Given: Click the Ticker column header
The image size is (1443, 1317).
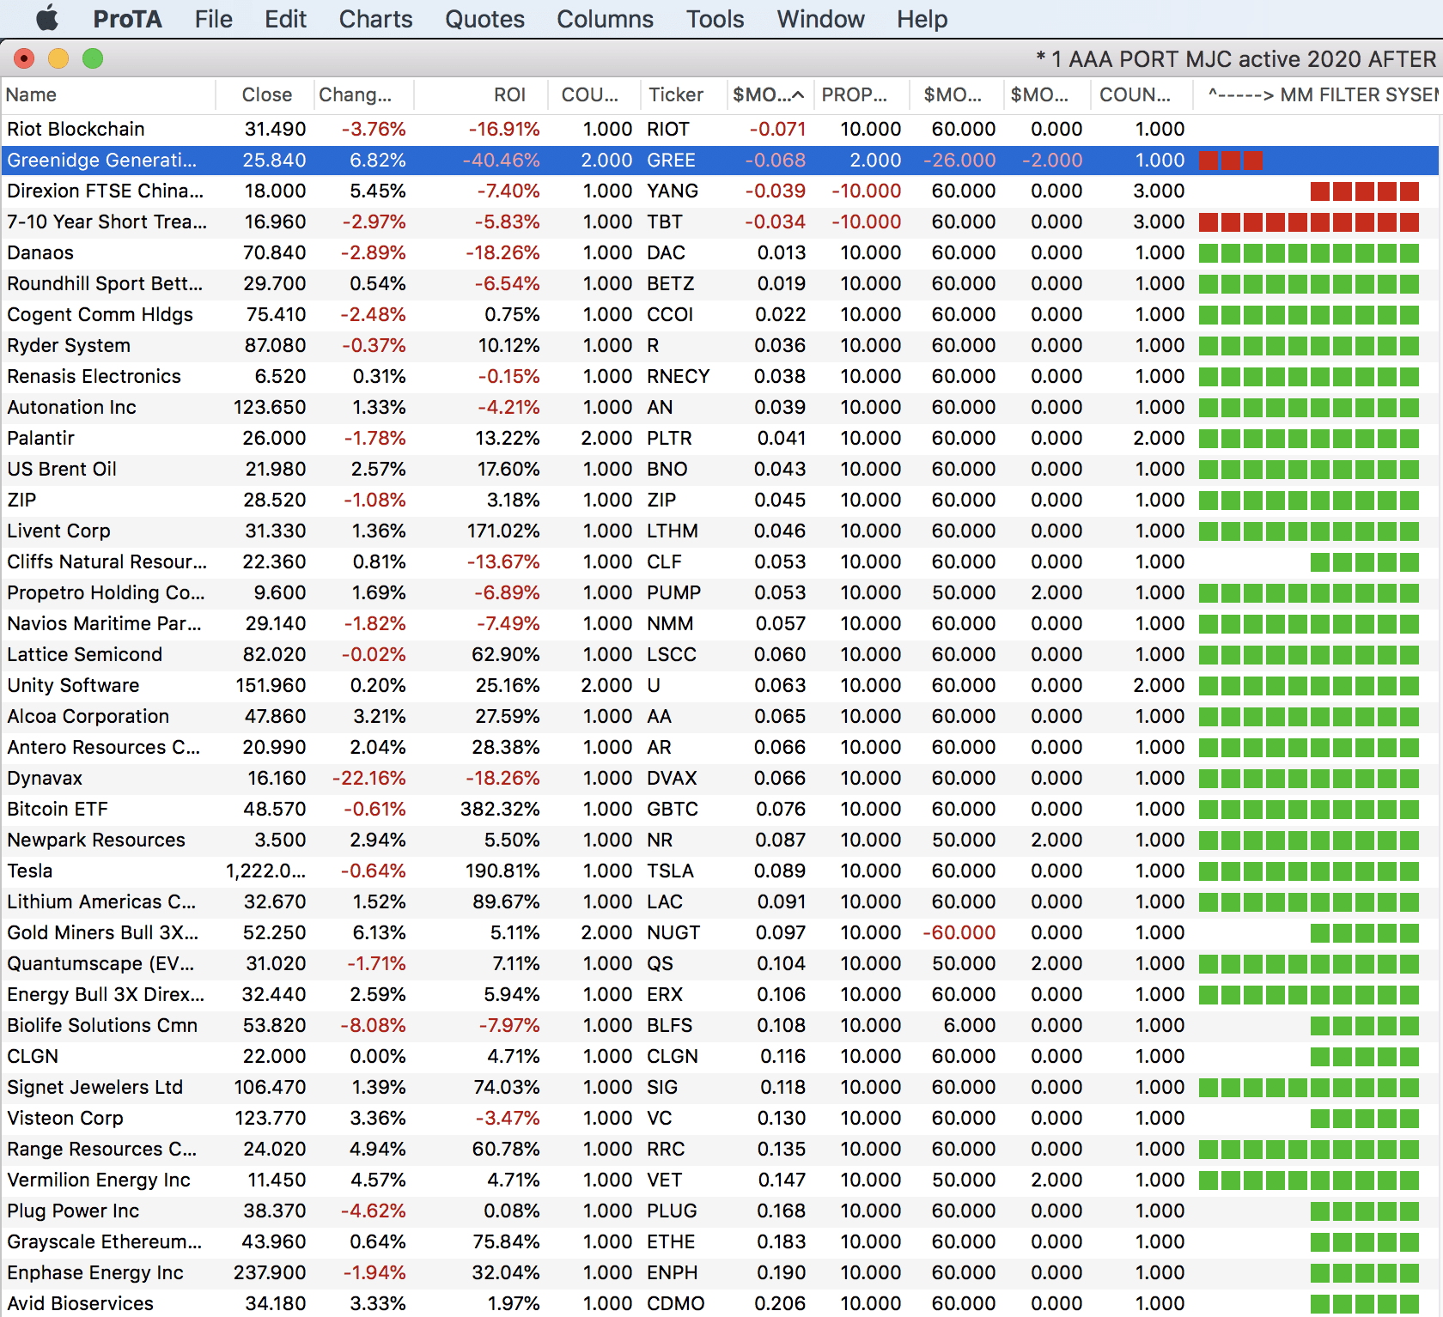Looking at the screenshot, I should coord(676,95).
